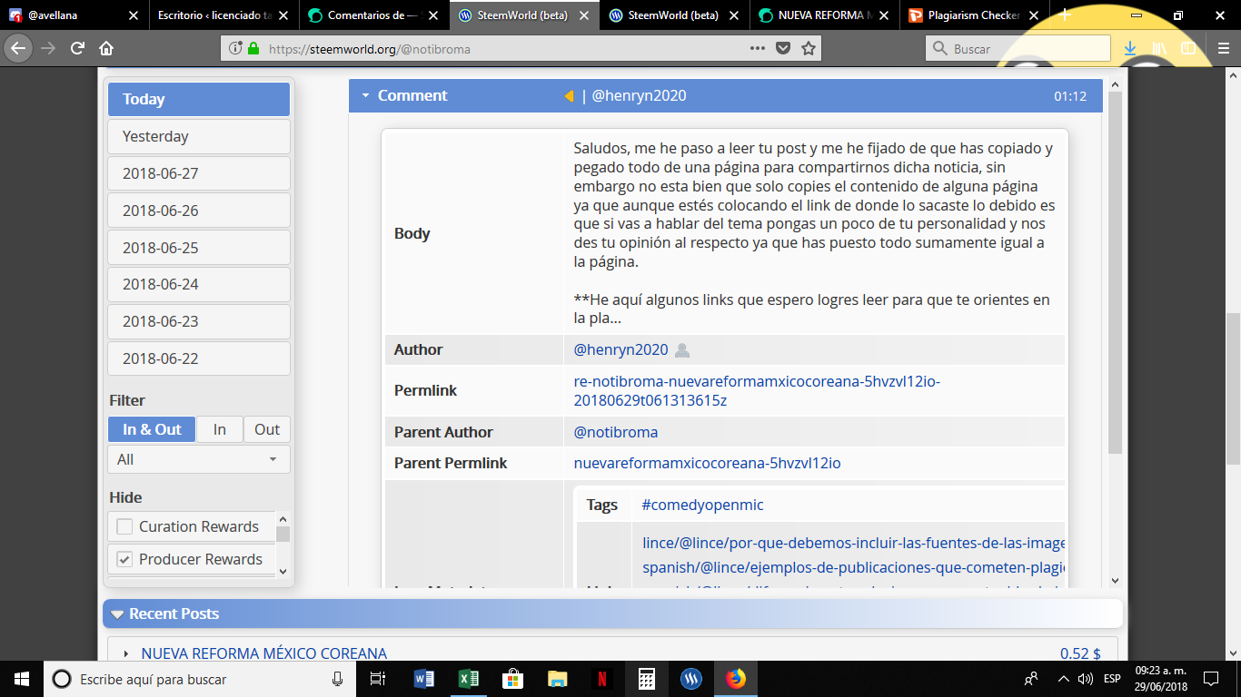This screenshot has width=1241, height=697.
Task: Reload the current page
Action: point(77,49)
